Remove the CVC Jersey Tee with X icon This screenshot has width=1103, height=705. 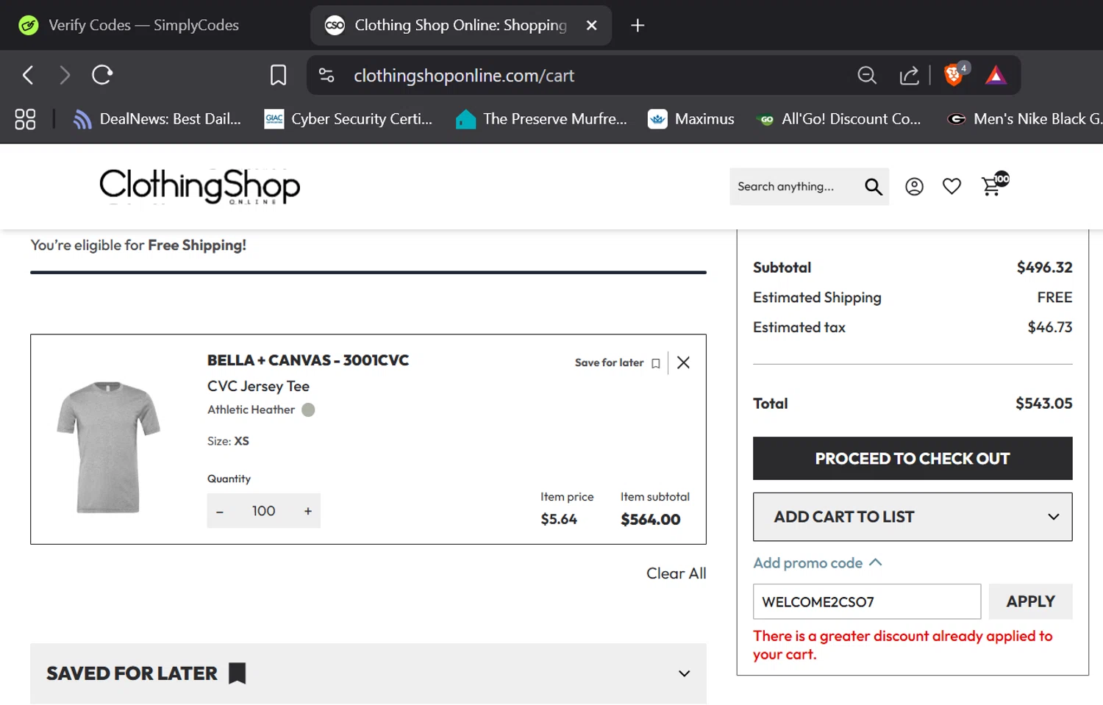click(x=683, y=362)
